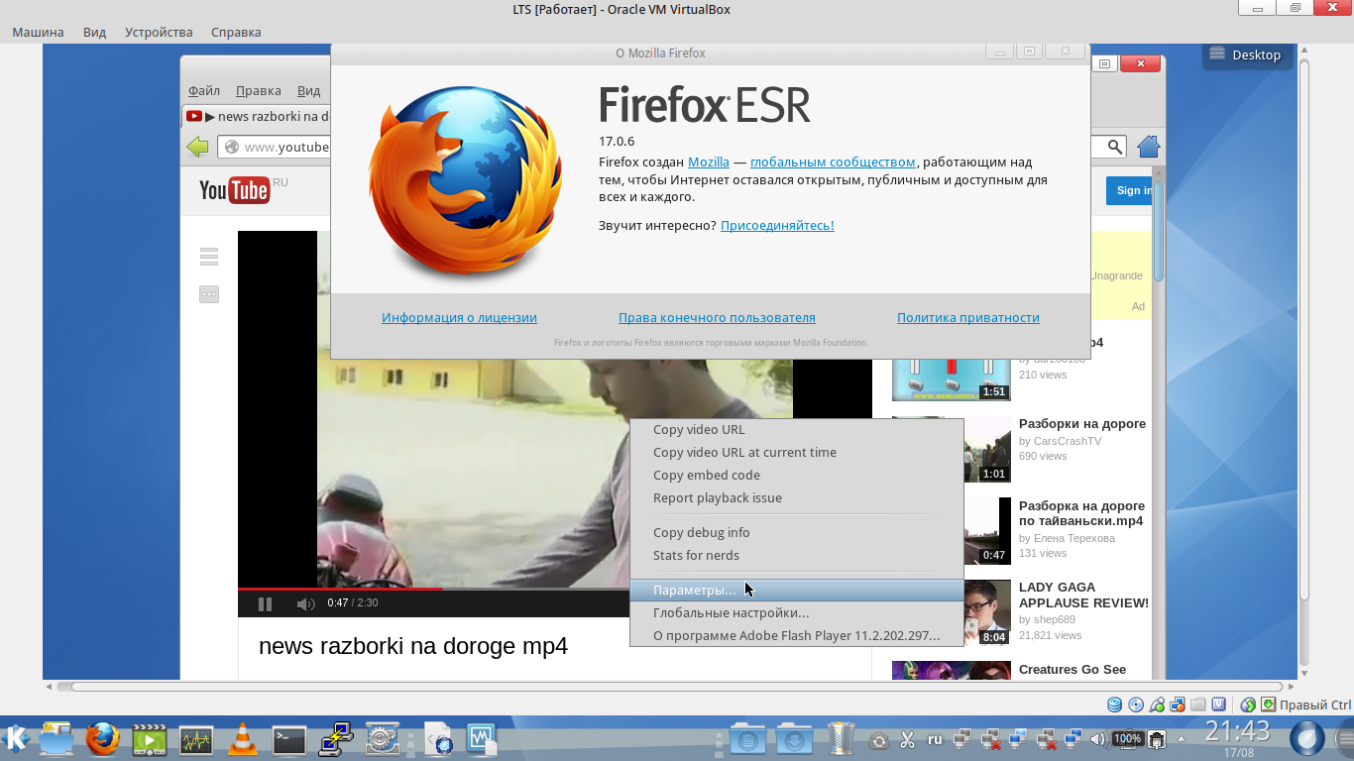Open the Documents folder in the panel
The image size is (1354, 761).
pyautogui.click(x=747, y=739)
